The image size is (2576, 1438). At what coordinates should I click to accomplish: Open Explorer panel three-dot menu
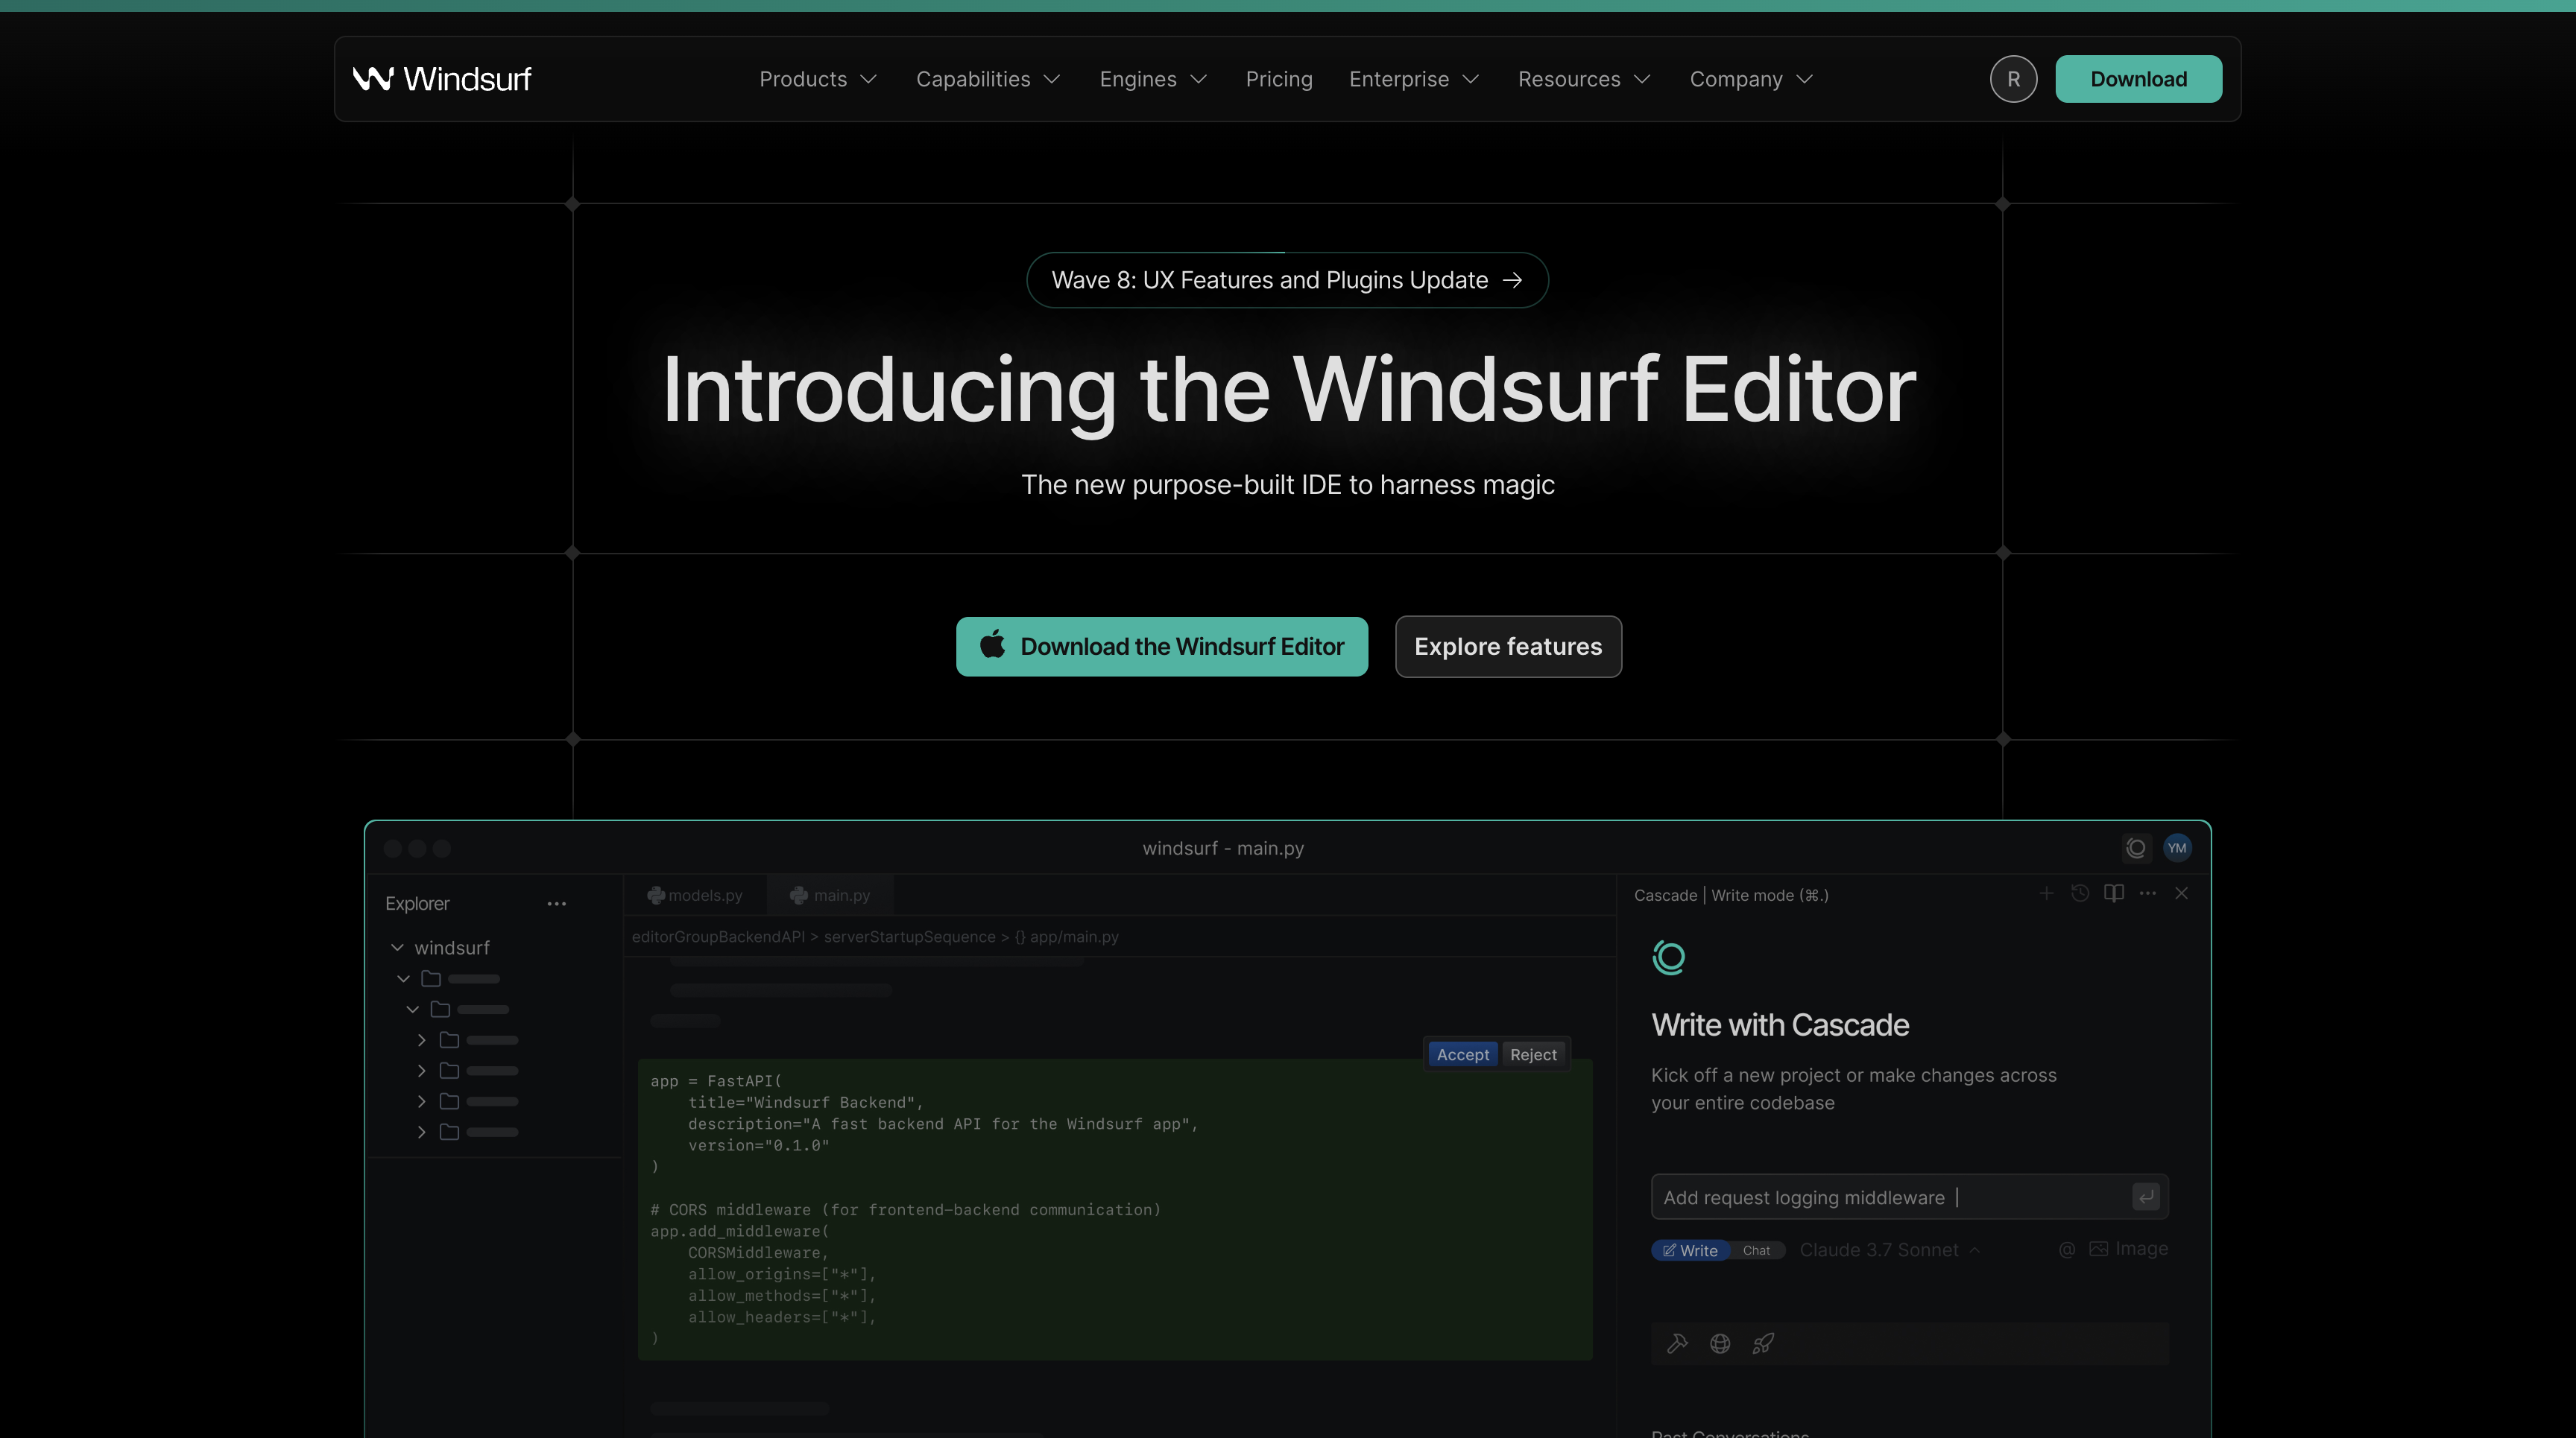point(557,903)
